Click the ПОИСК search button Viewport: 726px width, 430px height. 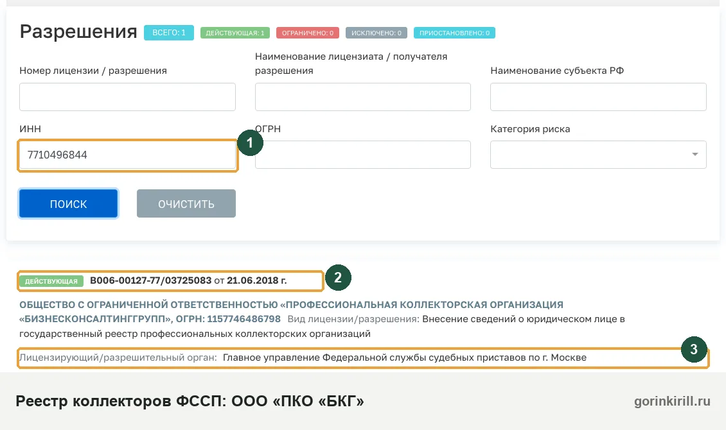click(69, 203)
